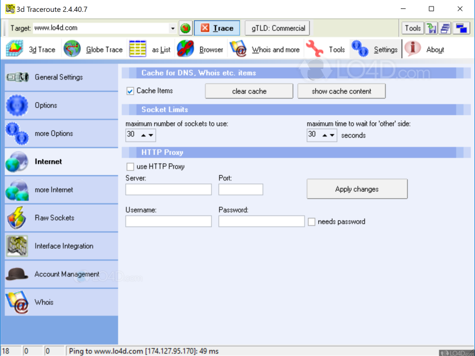Screen dimensions: 475x356
Task: Select General Settings in the sidebar
Action: tap(62, 77)
